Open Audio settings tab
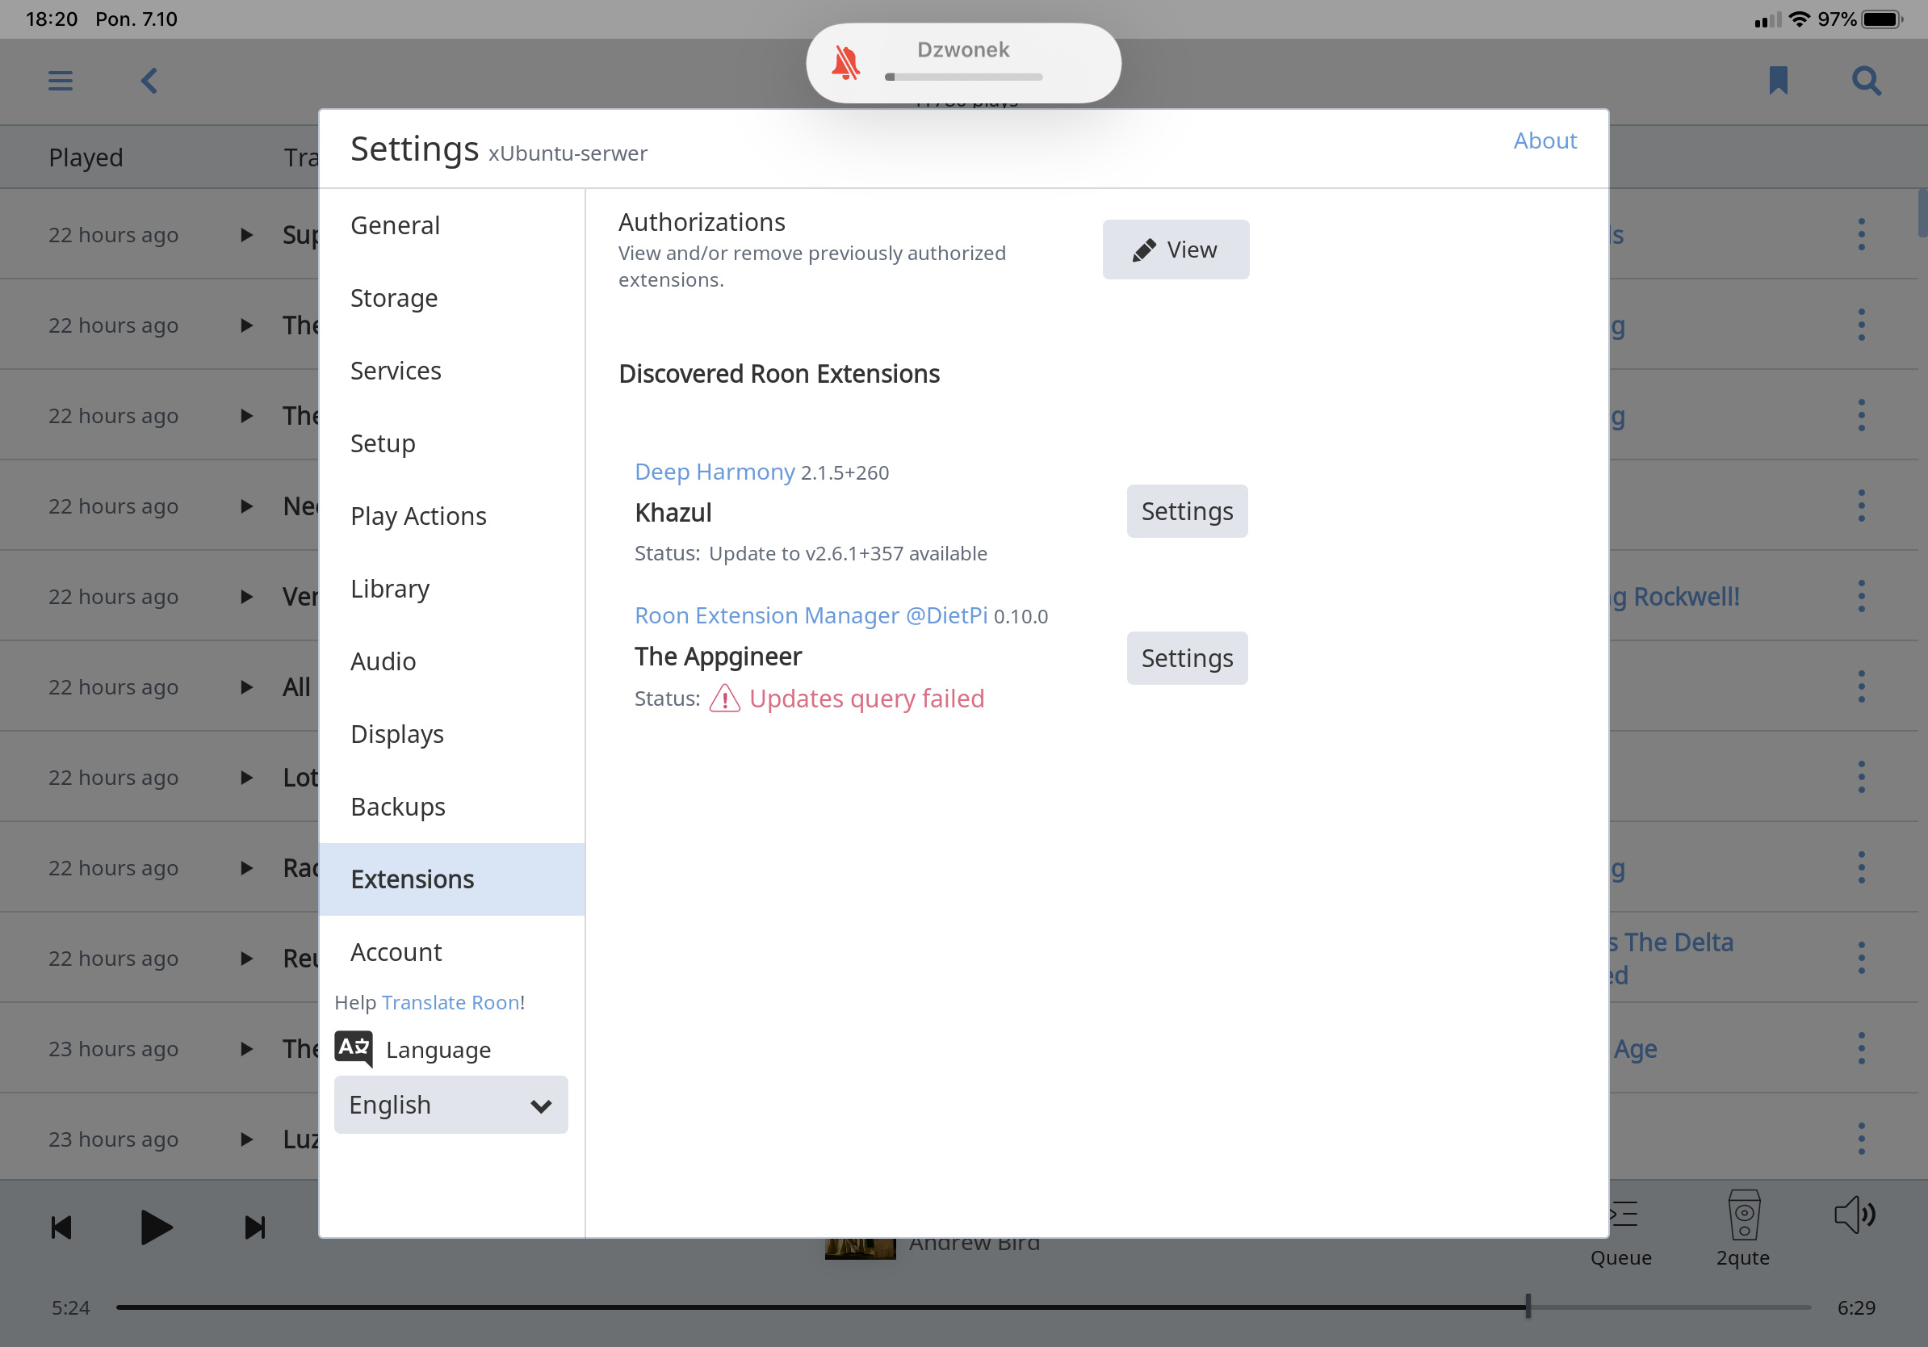The image size is (1928, 1347). [452, 661]
